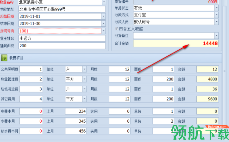The width and height of the screenshot is (229, 142).
Task: Expand the 收据备注 dropdown
Action: (x=217, y=35)
